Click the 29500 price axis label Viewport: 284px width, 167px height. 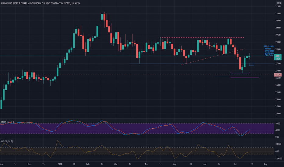pyautogui.click(x=278, y=35)
